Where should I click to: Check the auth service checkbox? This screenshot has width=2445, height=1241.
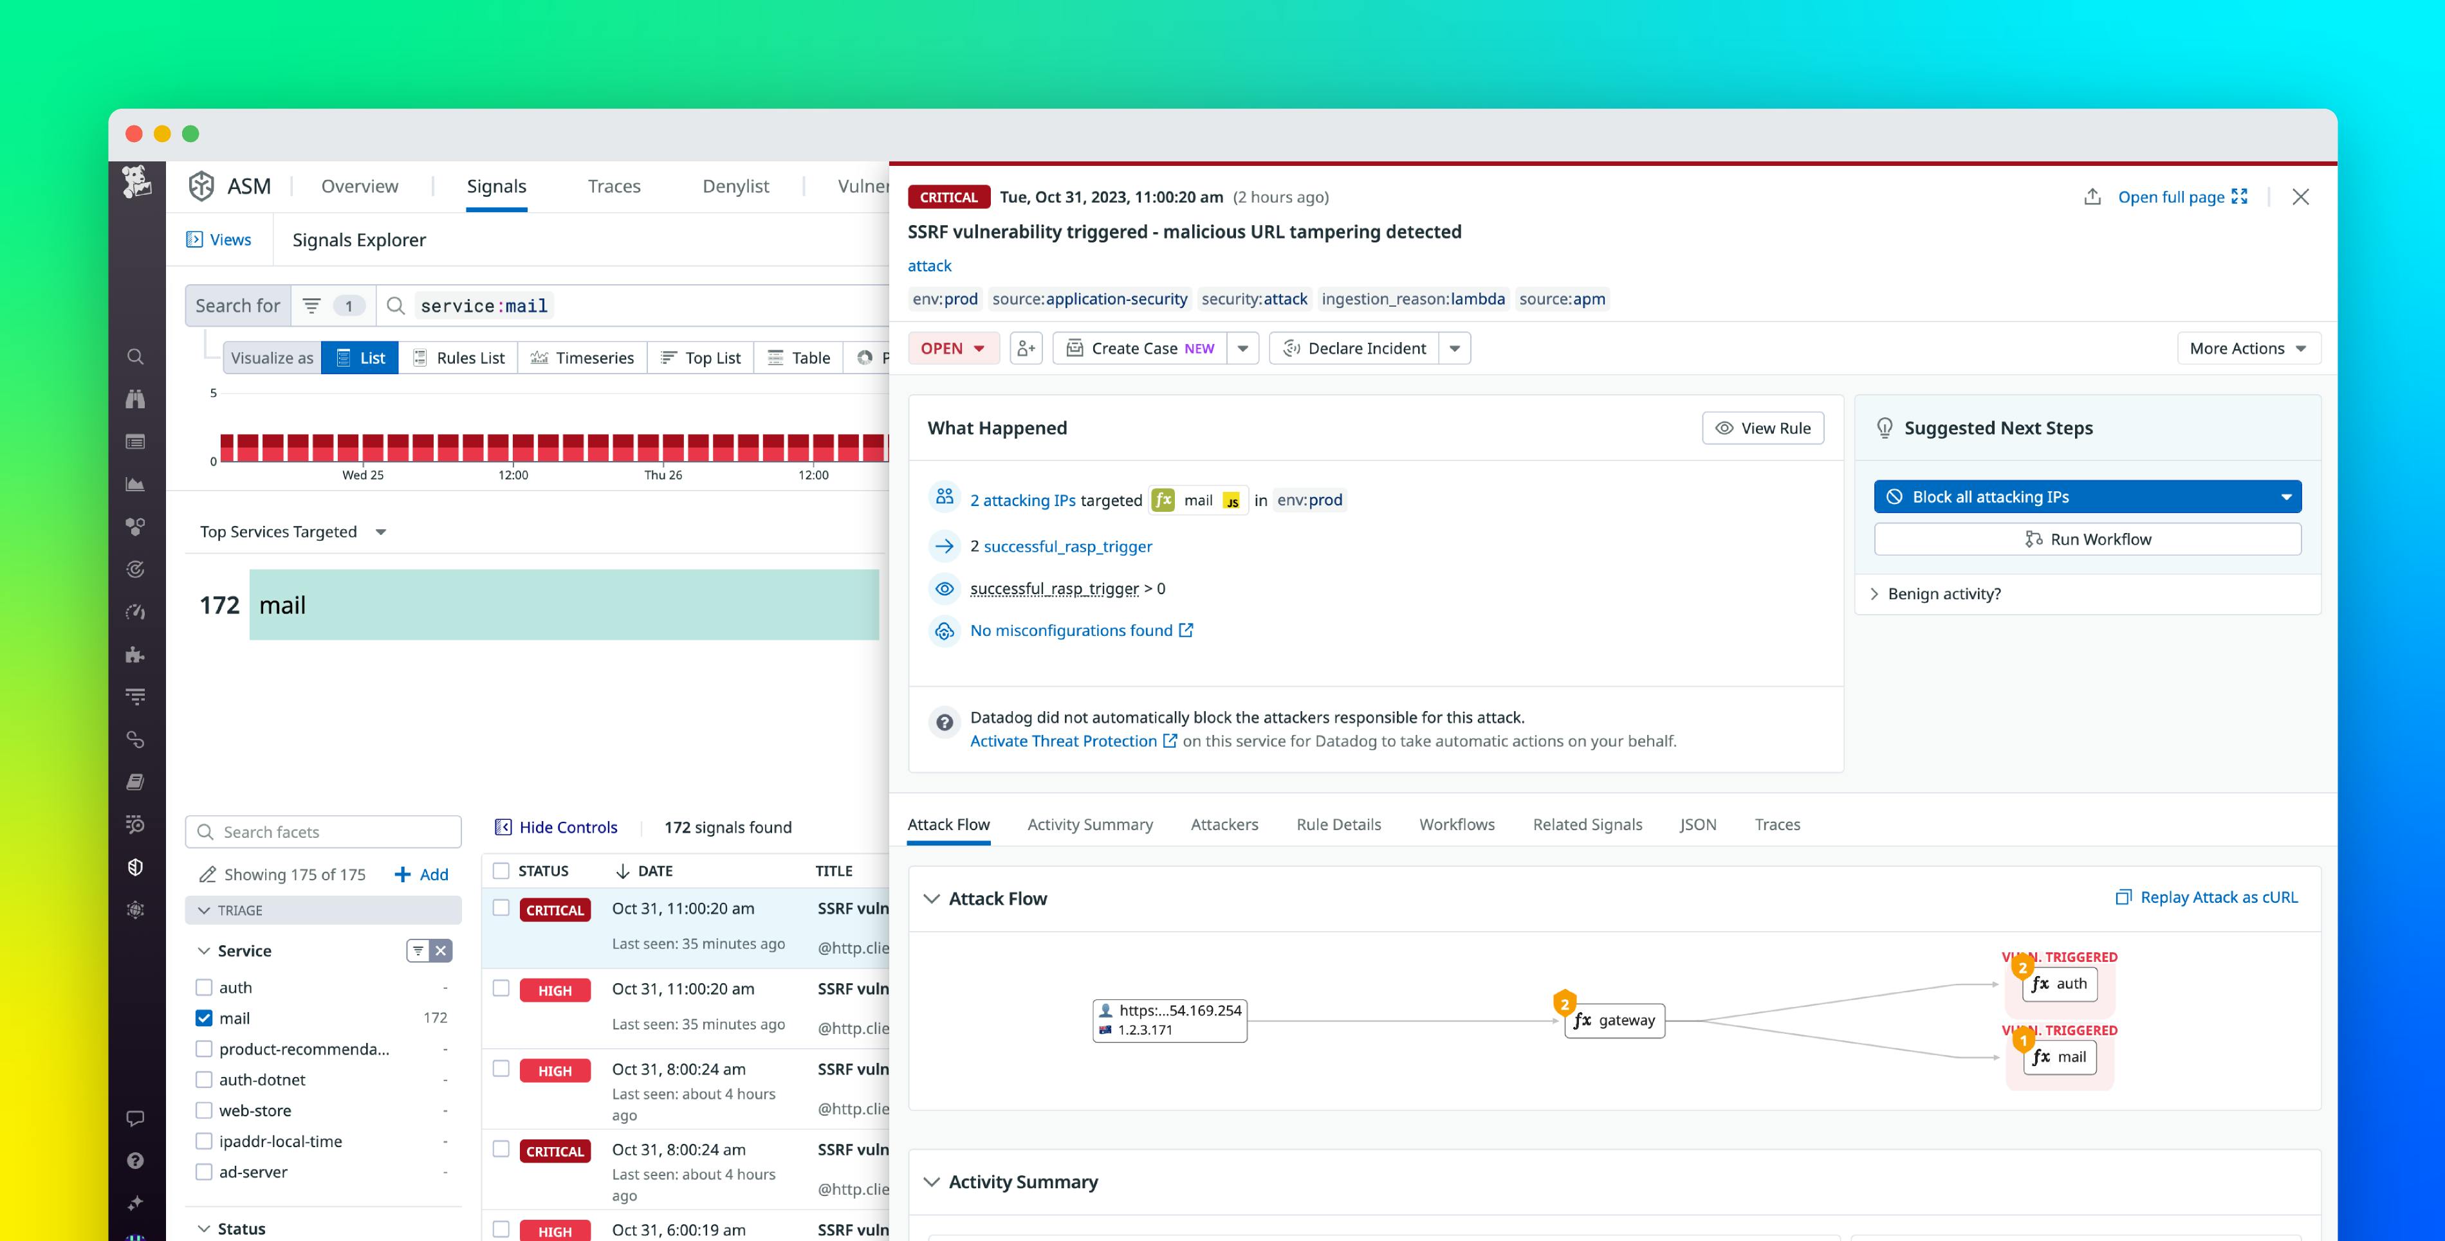pyautogui.click(x=203, y=987)
